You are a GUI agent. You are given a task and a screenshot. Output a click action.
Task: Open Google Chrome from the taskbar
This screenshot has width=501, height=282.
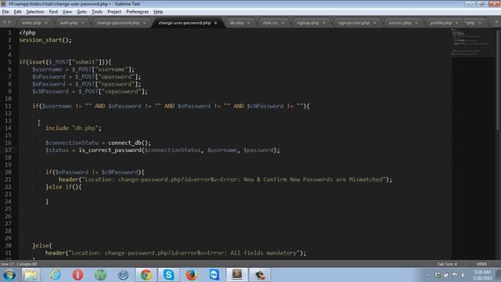146,275
